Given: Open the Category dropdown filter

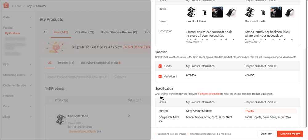Looking at the screenshot, I should pos(131,76).
